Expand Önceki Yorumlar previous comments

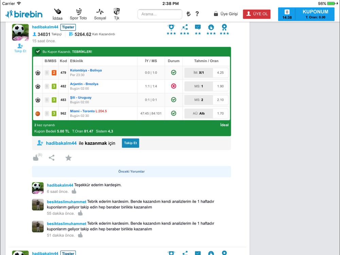point(131,171)
